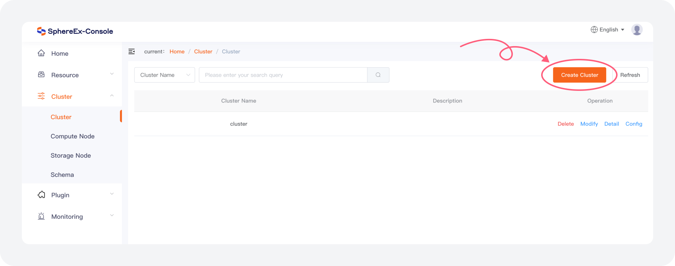Viewport: 675px width, 266px height.
Task: Click the magnifier search icon button
Action: (378, 75)
